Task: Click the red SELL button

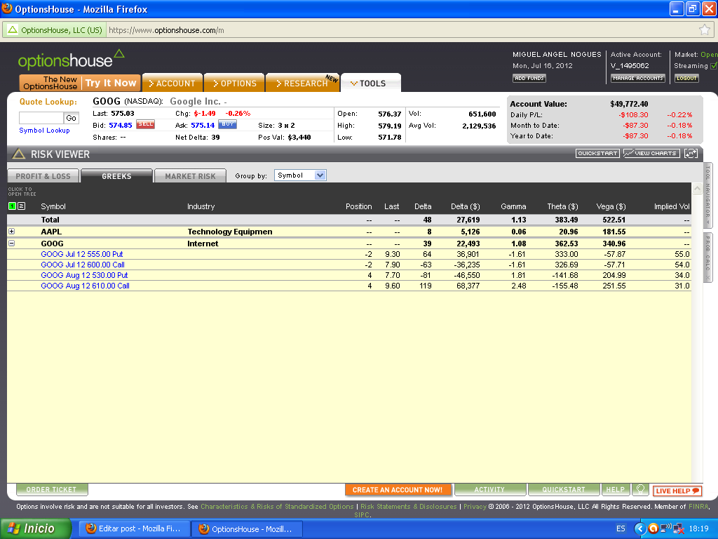Action: point(146,124)
